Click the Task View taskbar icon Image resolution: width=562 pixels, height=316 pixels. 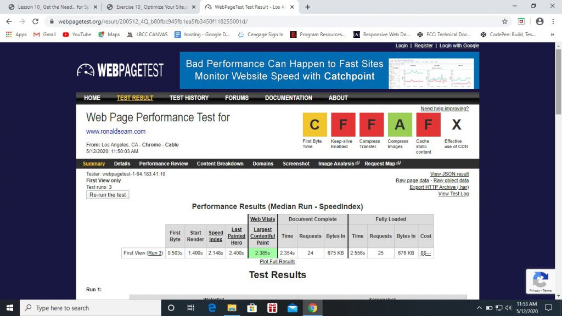tap(191, 308)
